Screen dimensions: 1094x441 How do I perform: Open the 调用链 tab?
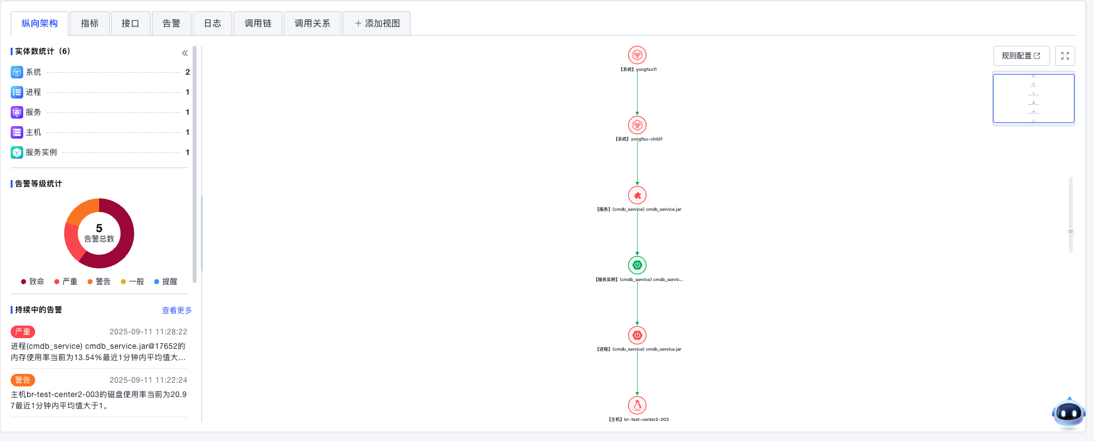(x=258, y=23)
